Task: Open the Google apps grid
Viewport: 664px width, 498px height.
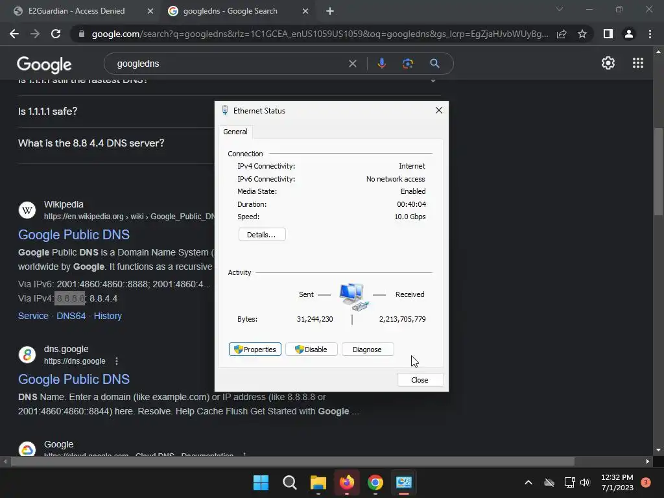Action: 638,63
